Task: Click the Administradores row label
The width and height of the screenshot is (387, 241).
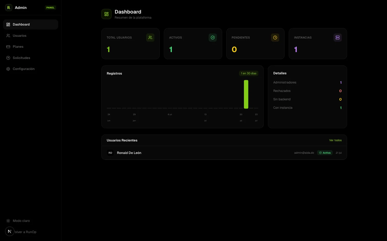Action: (285, 82)
